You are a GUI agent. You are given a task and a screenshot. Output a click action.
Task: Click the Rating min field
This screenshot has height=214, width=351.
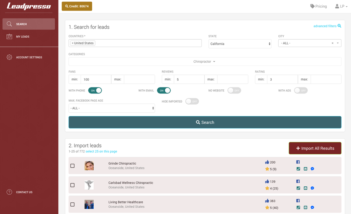click(x=282, y=79)
